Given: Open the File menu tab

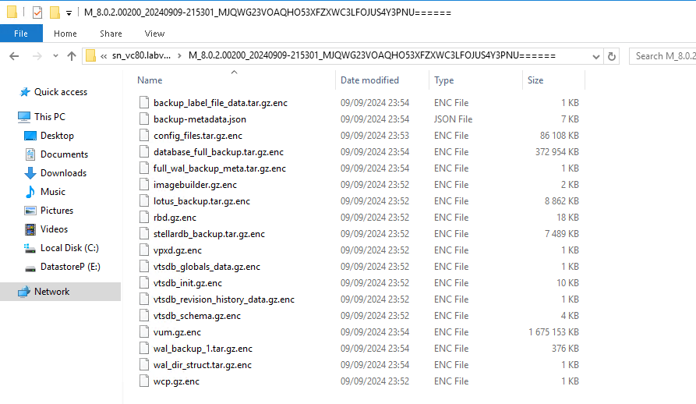Looking at the screenshot, I should click(21, 34).
